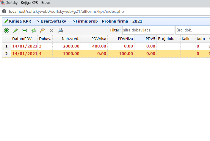Click the PDV5 column header
This screenshot has height=141, width=210.
coord(150,39)
